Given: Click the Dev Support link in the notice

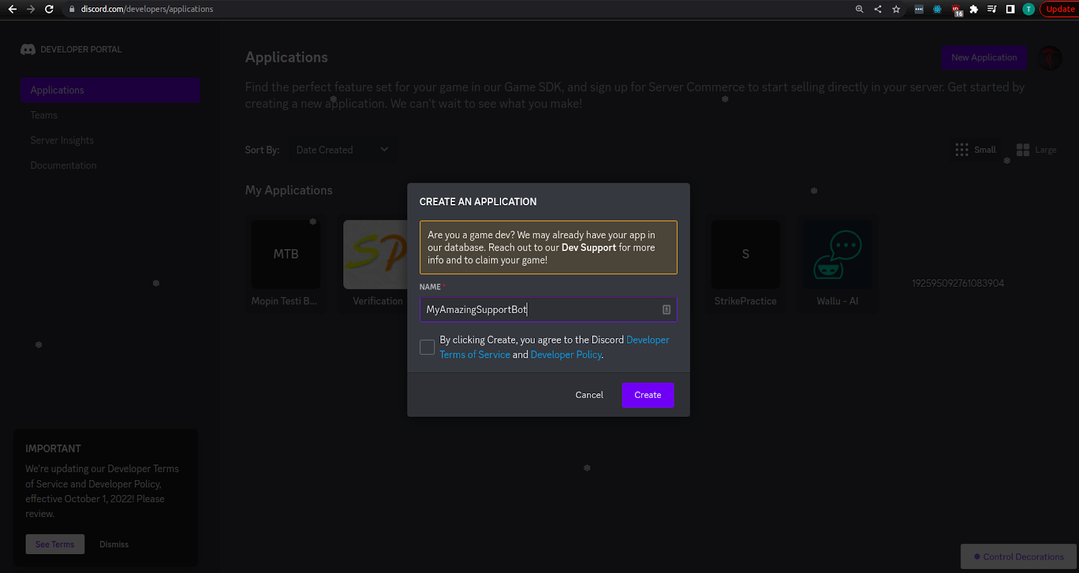Looking at the screenshot, I should 589,248.
